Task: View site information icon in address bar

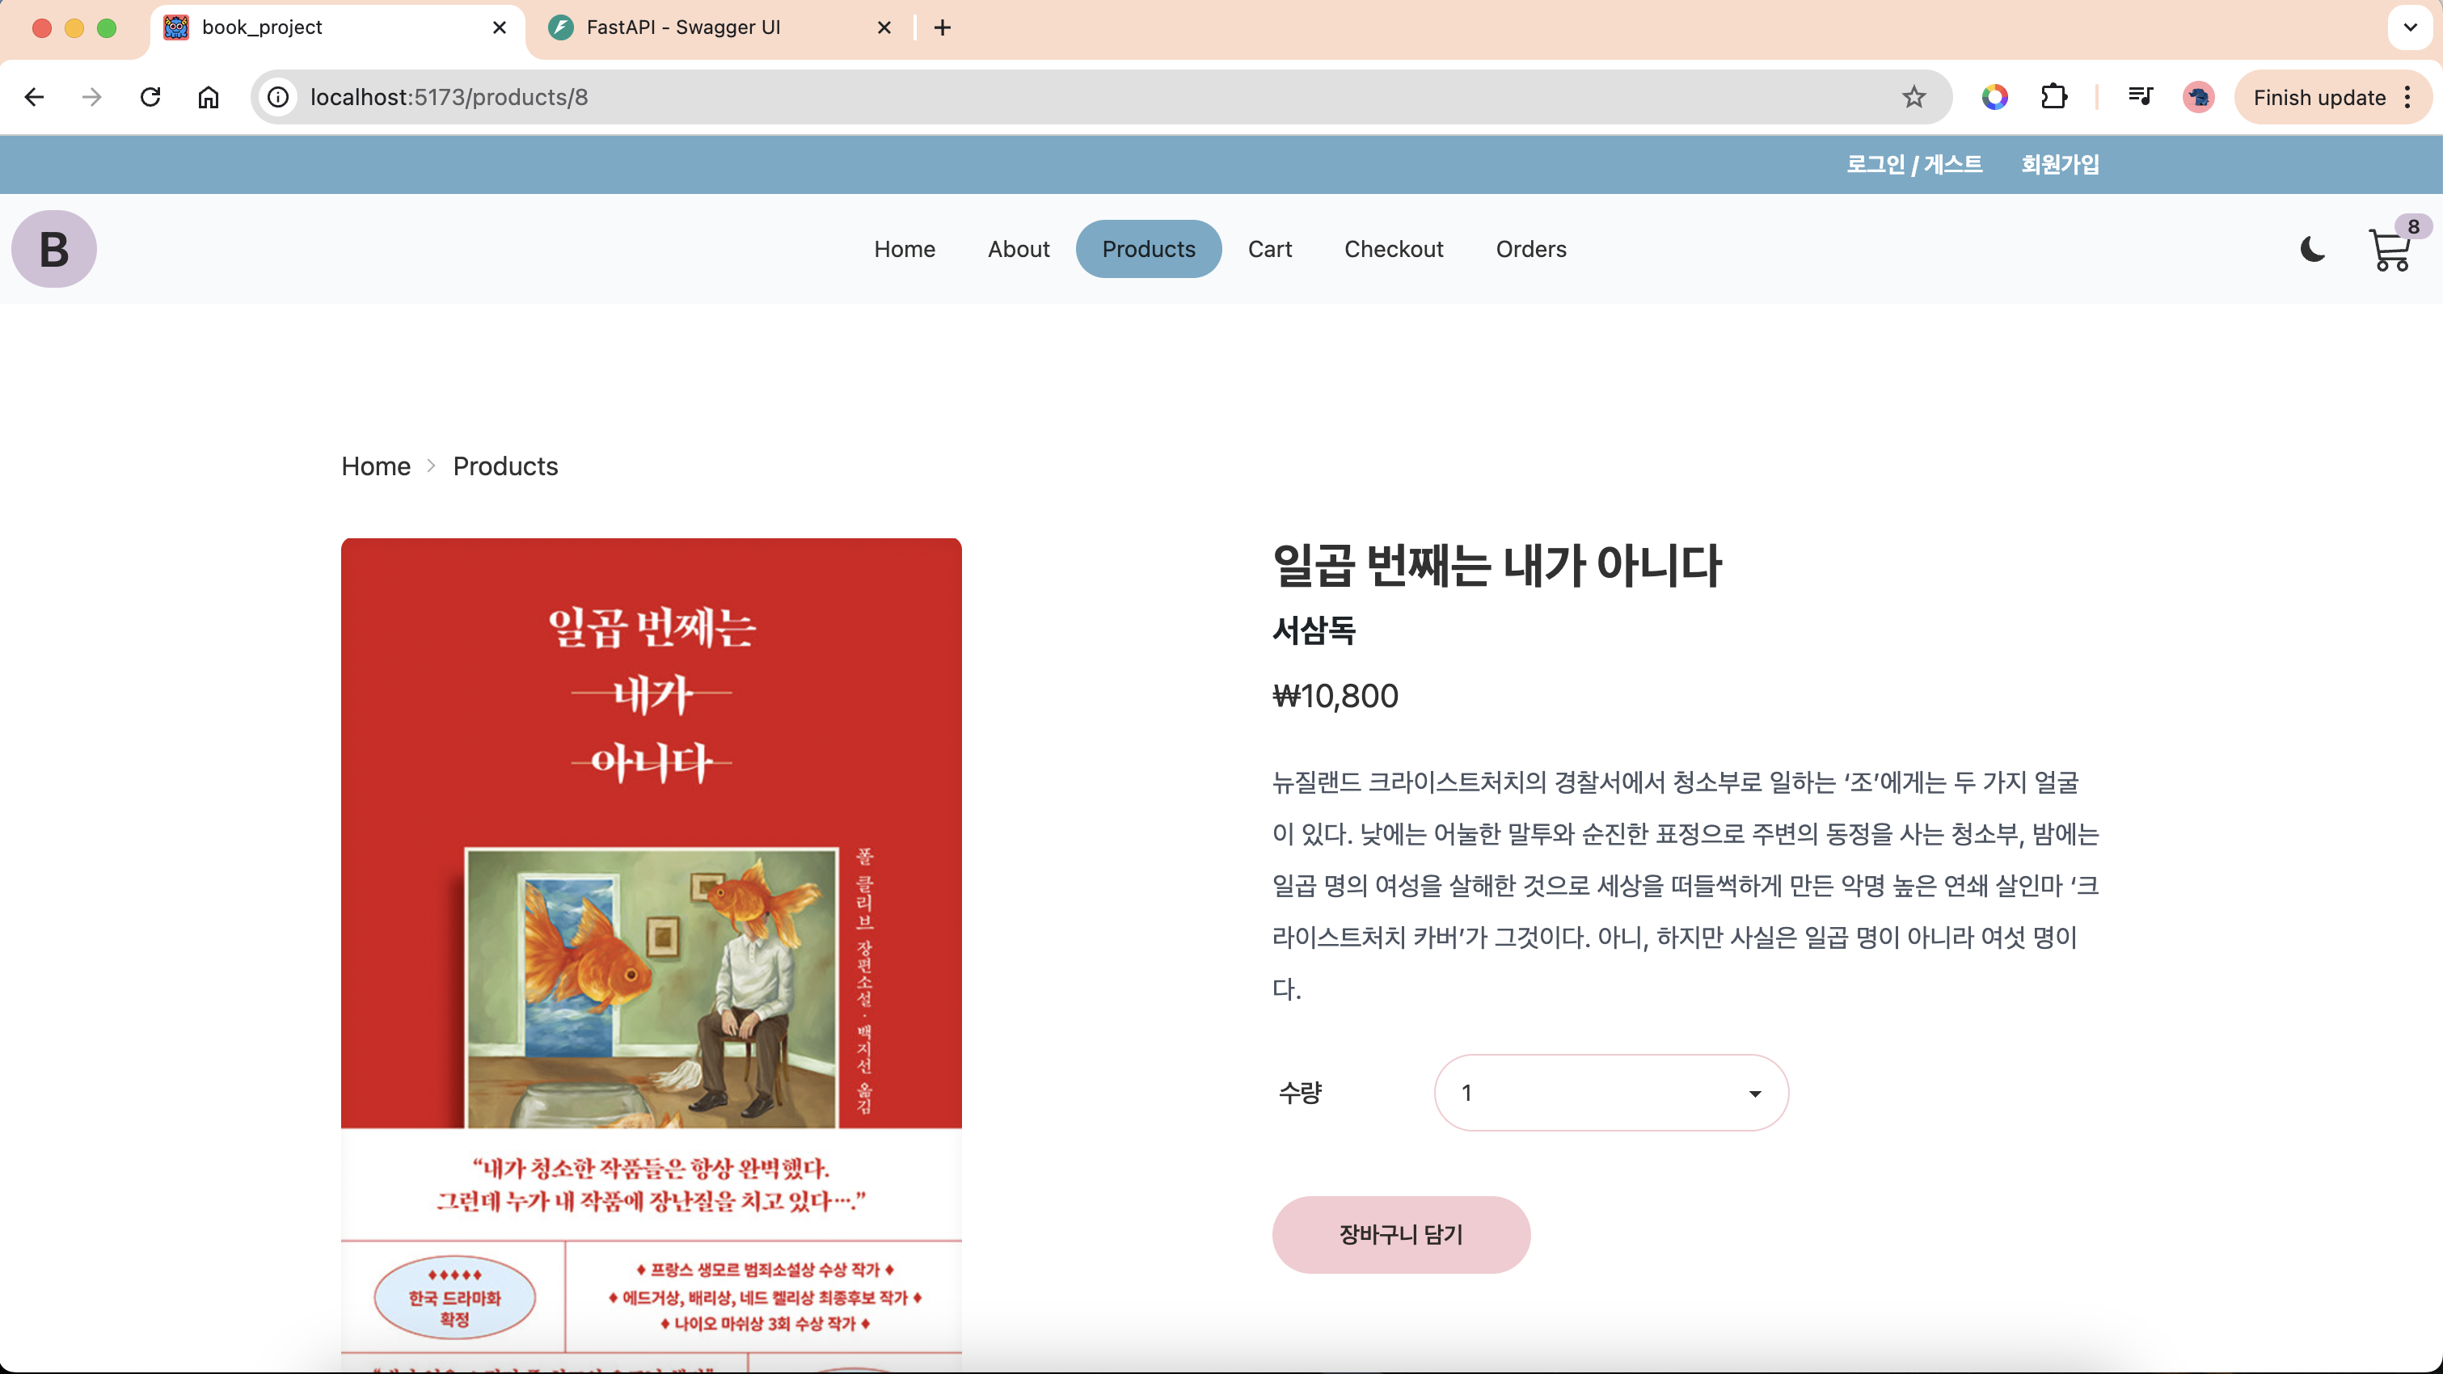Action: coord(278,97)
